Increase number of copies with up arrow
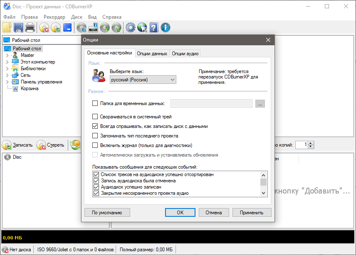This screenshot has height=255, width=356. click(x=311, y=143)
